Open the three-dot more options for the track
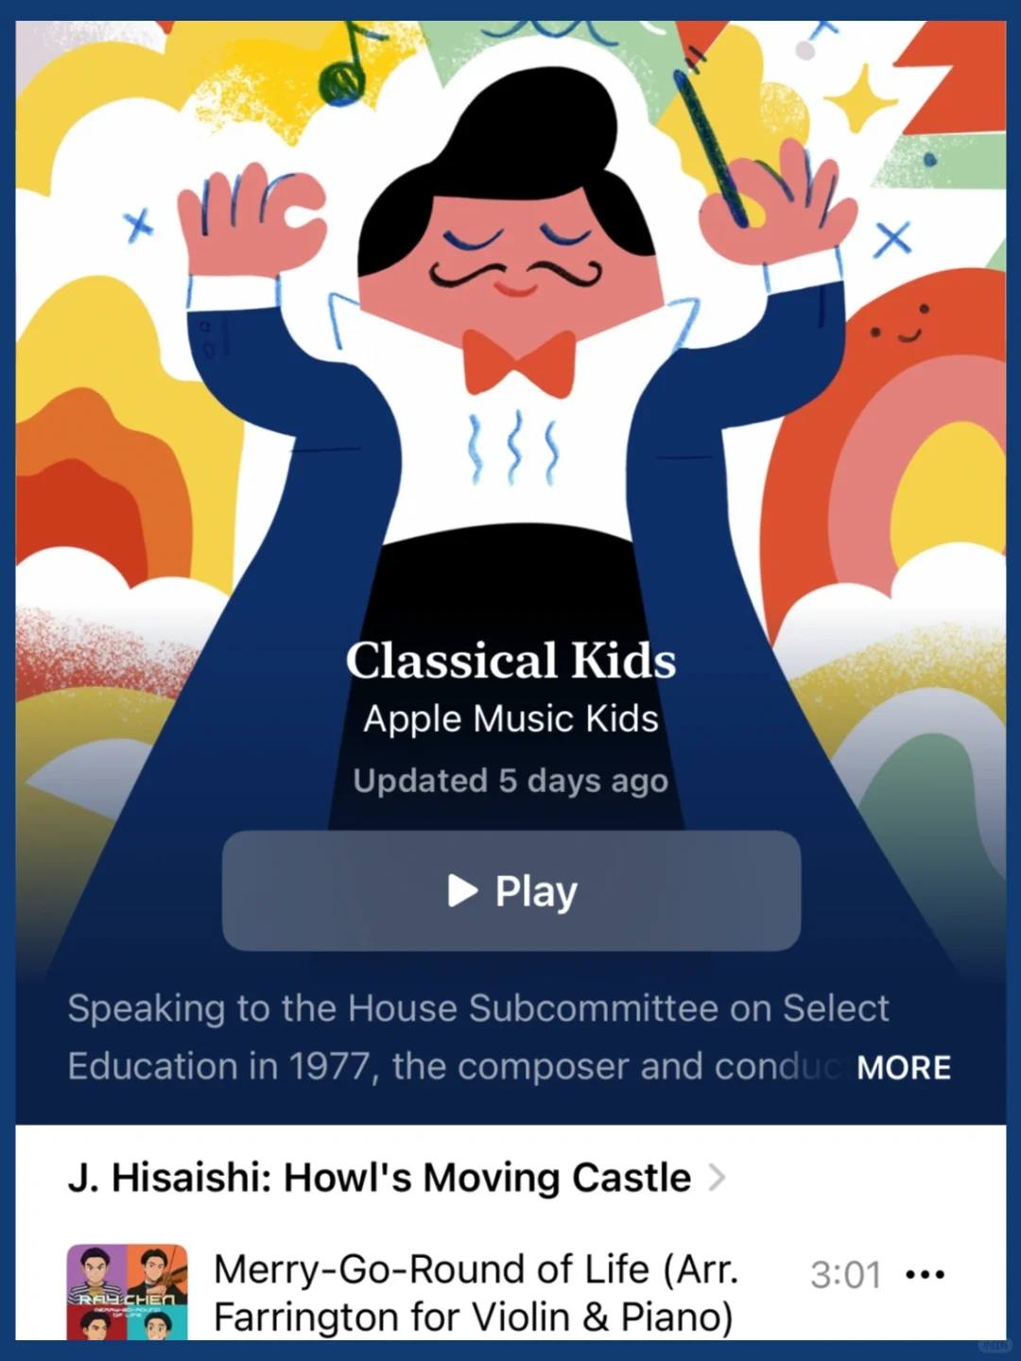 click(925, 1274)
